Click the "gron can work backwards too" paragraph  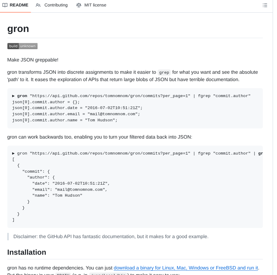(99, 137)
